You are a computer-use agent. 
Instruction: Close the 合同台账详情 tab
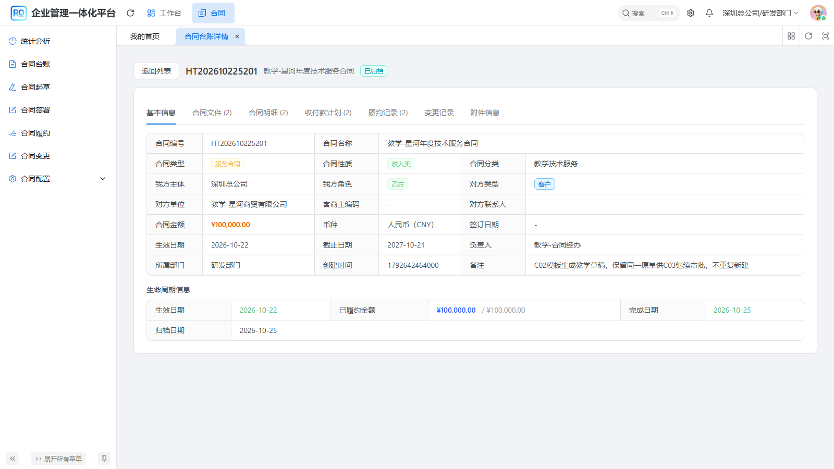237,36
